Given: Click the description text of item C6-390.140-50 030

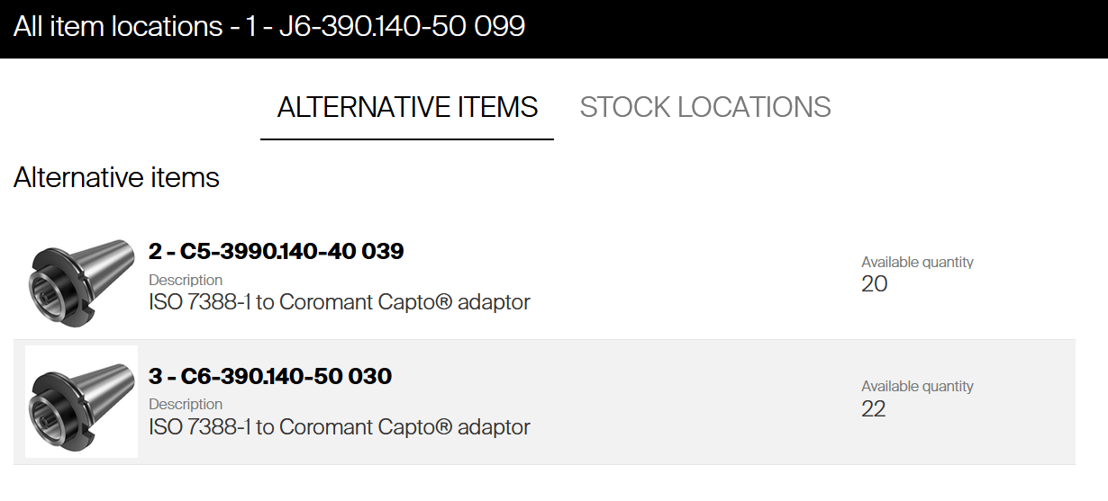Looking at the screenshot, I should 339,427.
